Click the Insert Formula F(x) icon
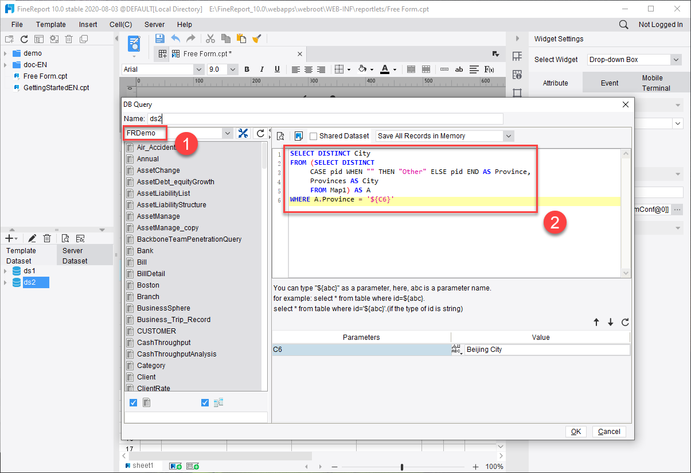This screenshot has width=691, height=473. [x=489, y=69]
